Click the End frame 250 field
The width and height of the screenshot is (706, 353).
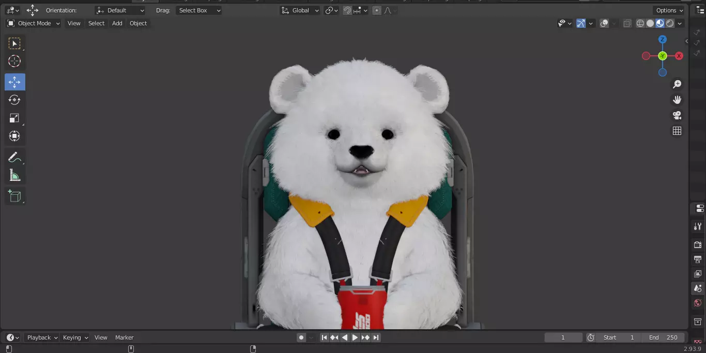pyautogui.click(x=663, y=337)
